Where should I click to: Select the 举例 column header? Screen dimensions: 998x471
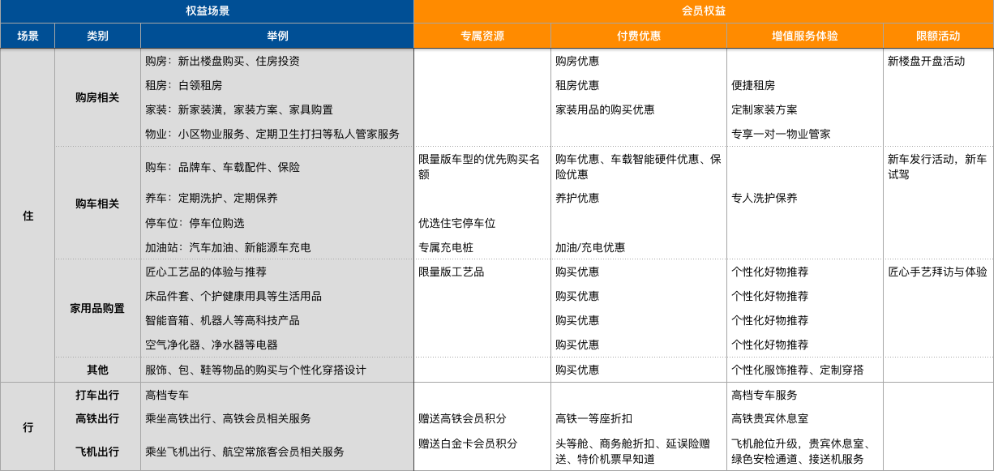coord(277,36)
